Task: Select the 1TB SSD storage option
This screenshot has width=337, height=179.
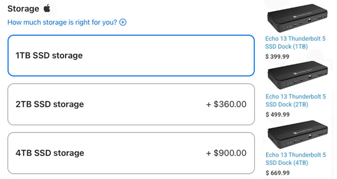Action: tap(131, 56)
